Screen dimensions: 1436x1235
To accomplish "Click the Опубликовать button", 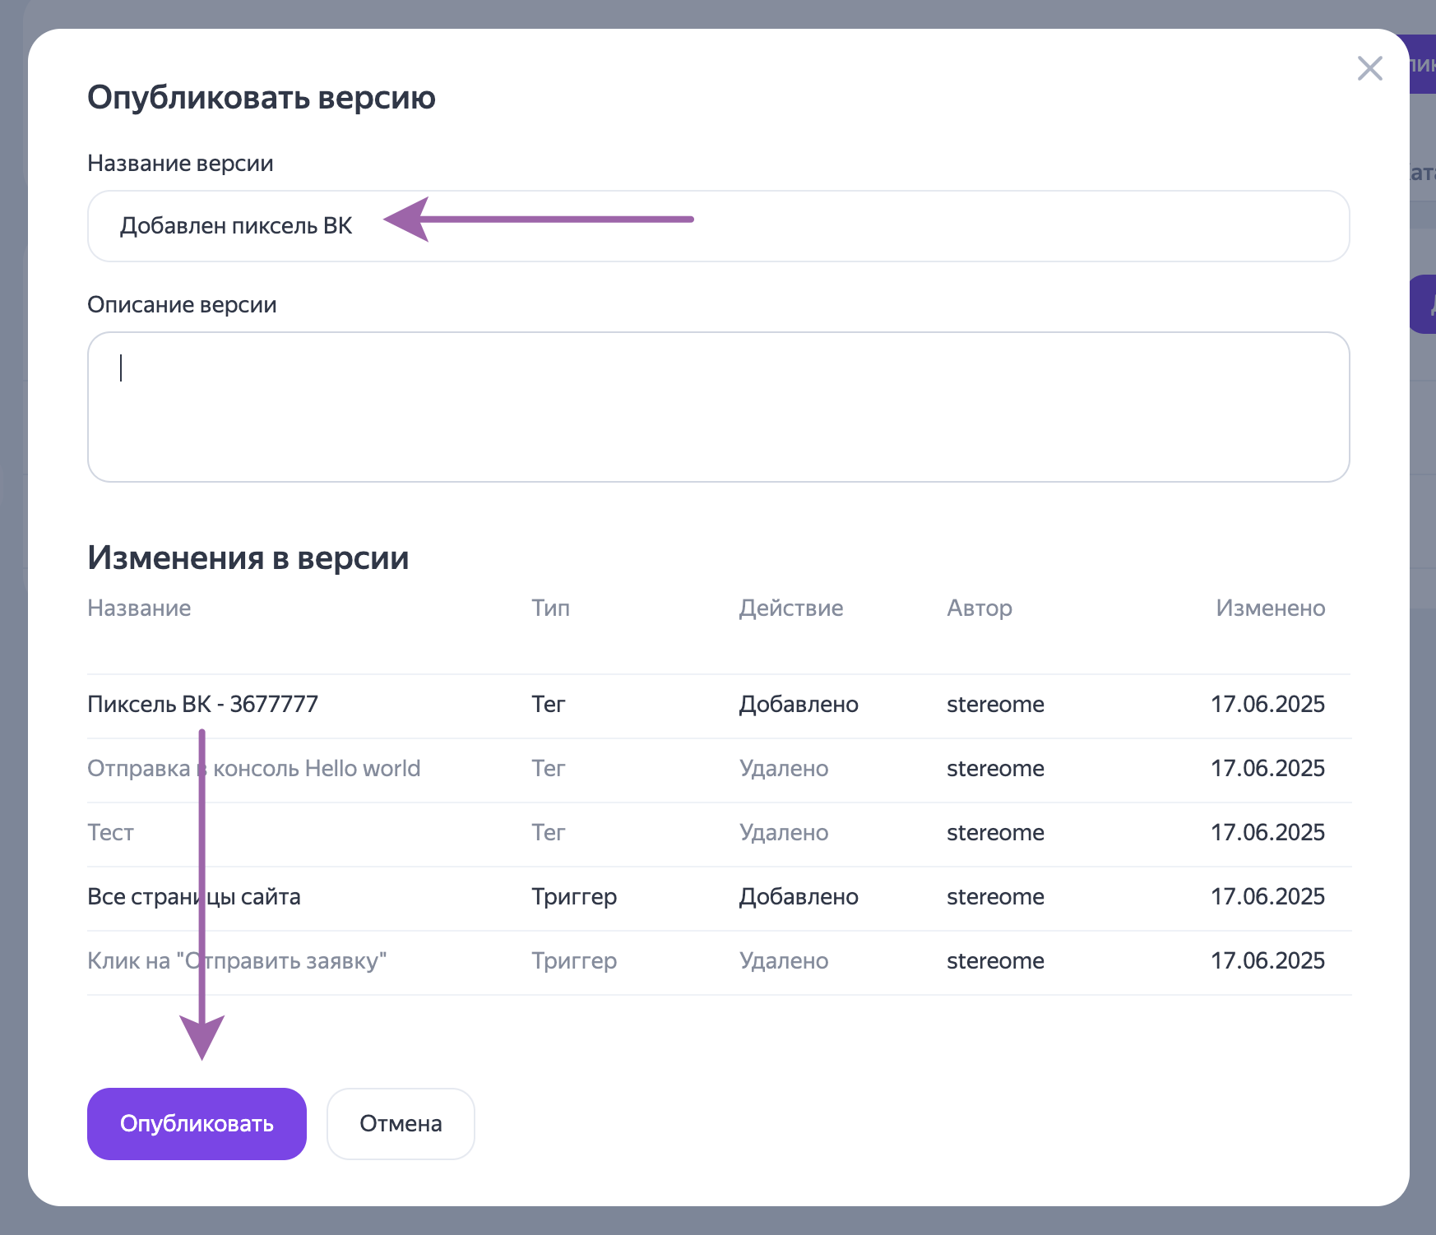I will (196, 1123).
